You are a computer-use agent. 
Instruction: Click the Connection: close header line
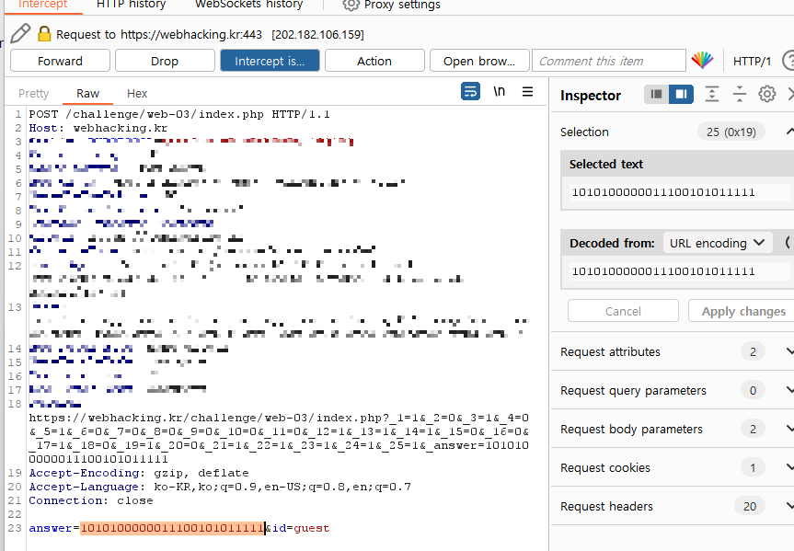(91, 500)
